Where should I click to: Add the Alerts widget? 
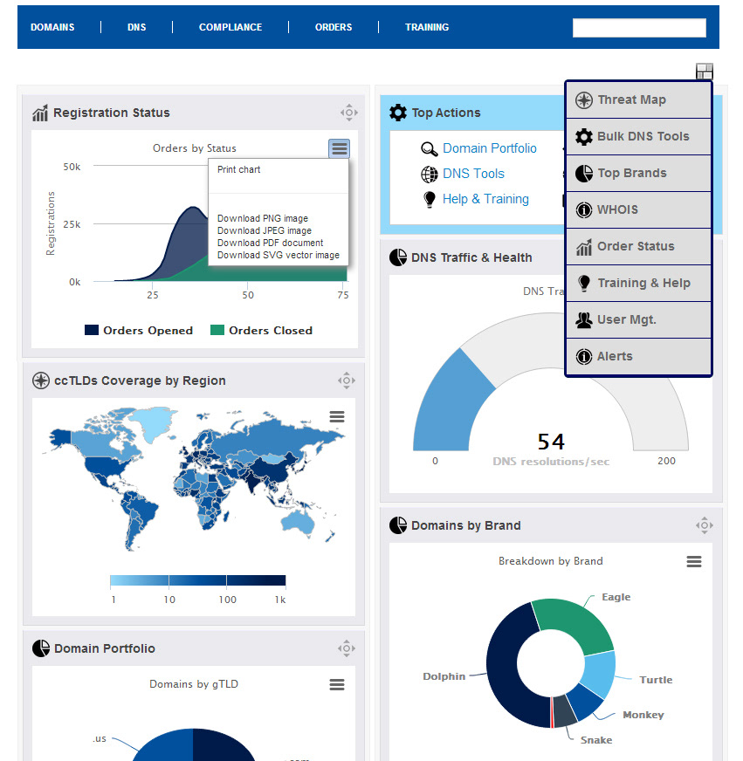[x=638, y=356]
